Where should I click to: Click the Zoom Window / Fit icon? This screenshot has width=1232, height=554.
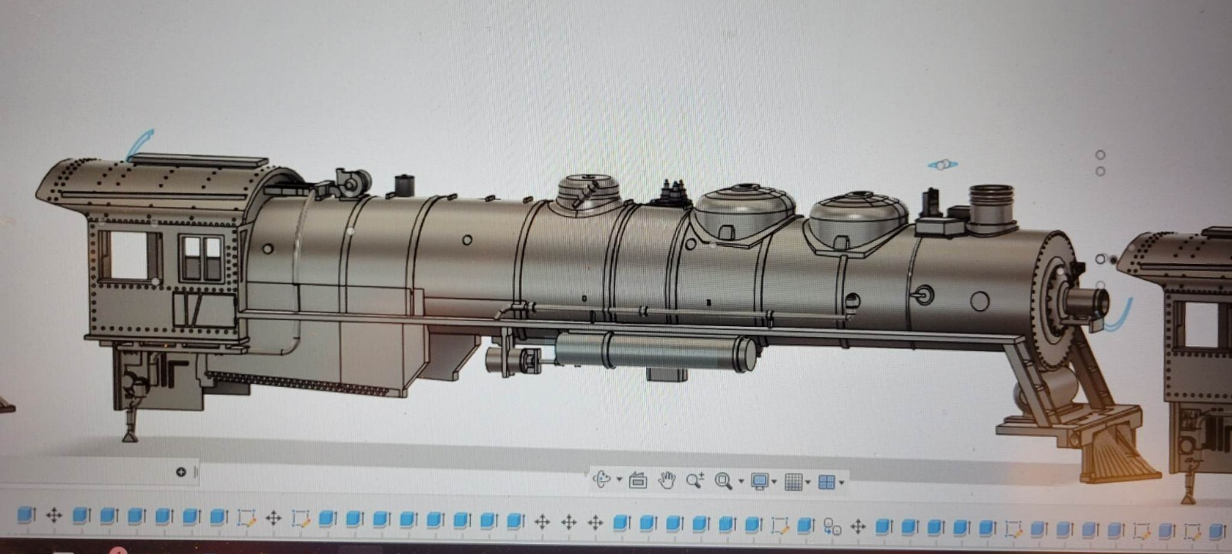724,481
